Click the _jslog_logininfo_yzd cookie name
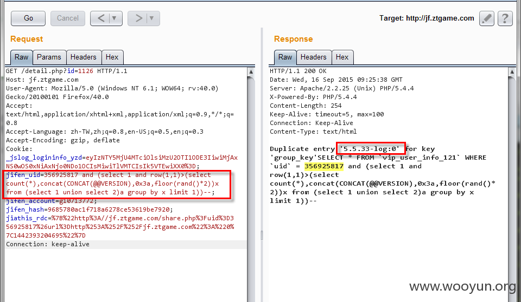Viewport: 521px width, 302px height. pyautogui.click(x=44, y=157)
